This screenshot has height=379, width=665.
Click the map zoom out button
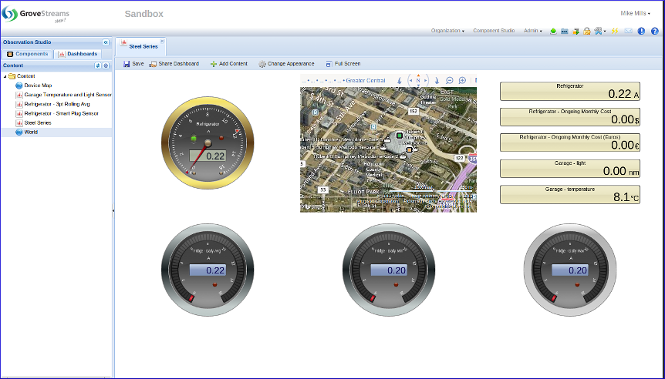[x=450, y=80]
